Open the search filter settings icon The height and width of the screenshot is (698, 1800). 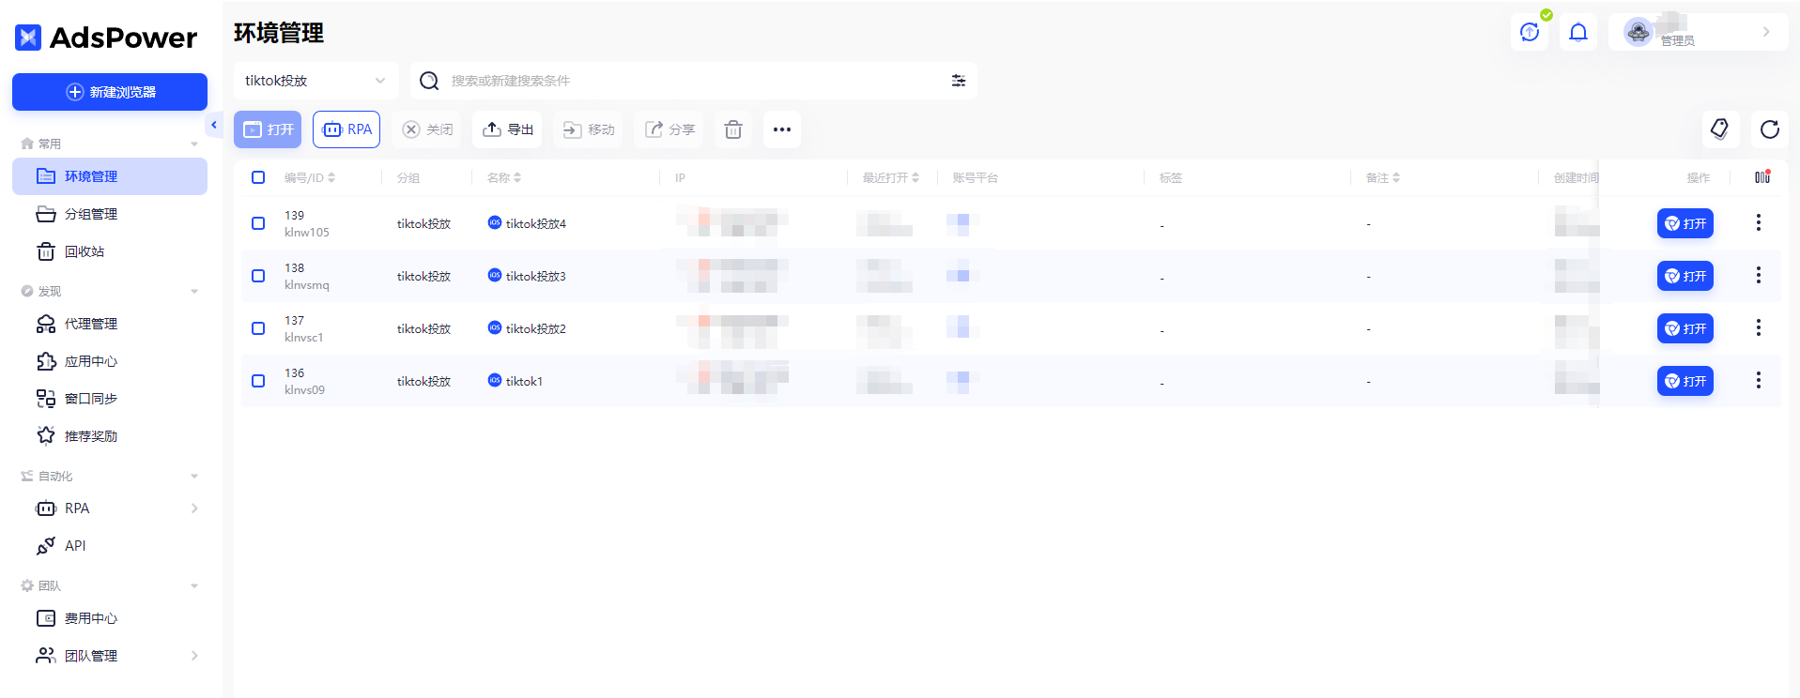(959, 81)
